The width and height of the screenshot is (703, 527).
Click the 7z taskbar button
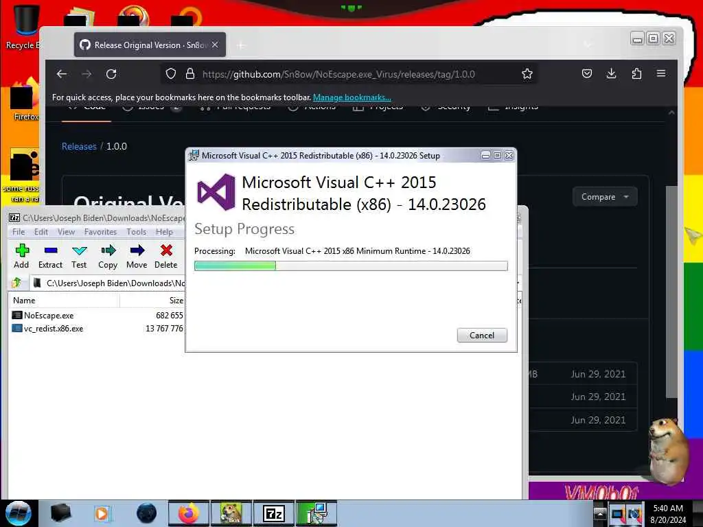274,513
